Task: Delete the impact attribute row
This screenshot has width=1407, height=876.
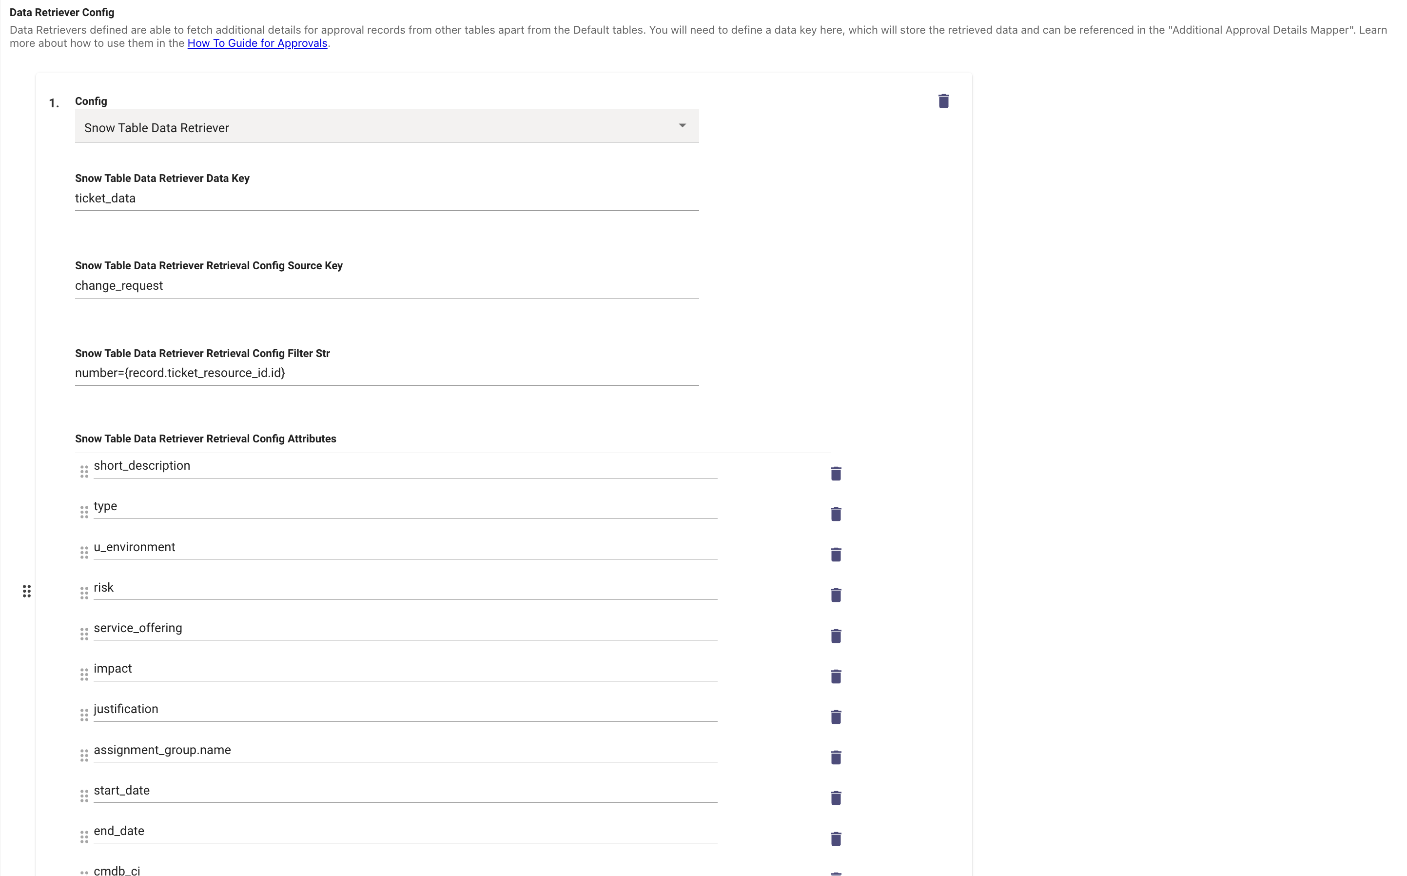Action: (836, 676)
